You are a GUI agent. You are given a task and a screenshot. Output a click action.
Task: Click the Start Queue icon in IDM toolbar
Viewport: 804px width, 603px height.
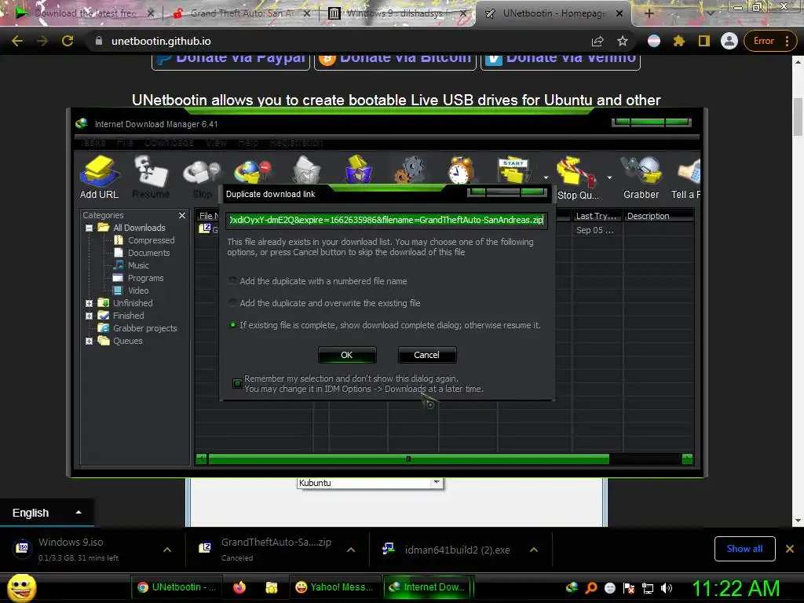513,170
